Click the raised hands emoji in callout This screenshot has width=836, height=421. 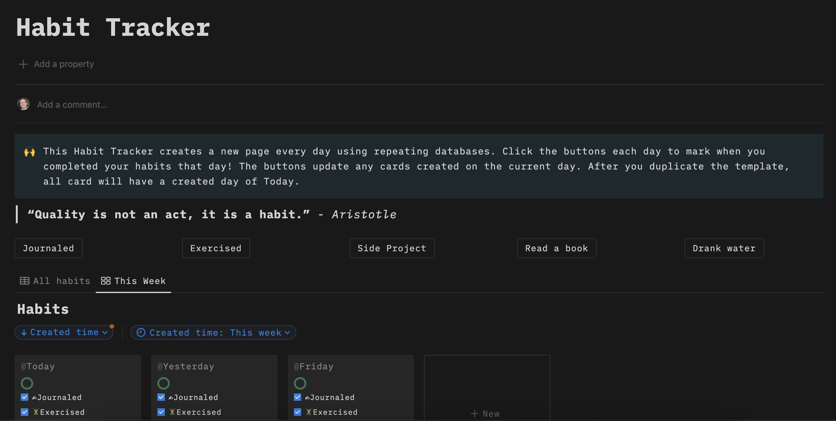[30, 152]
